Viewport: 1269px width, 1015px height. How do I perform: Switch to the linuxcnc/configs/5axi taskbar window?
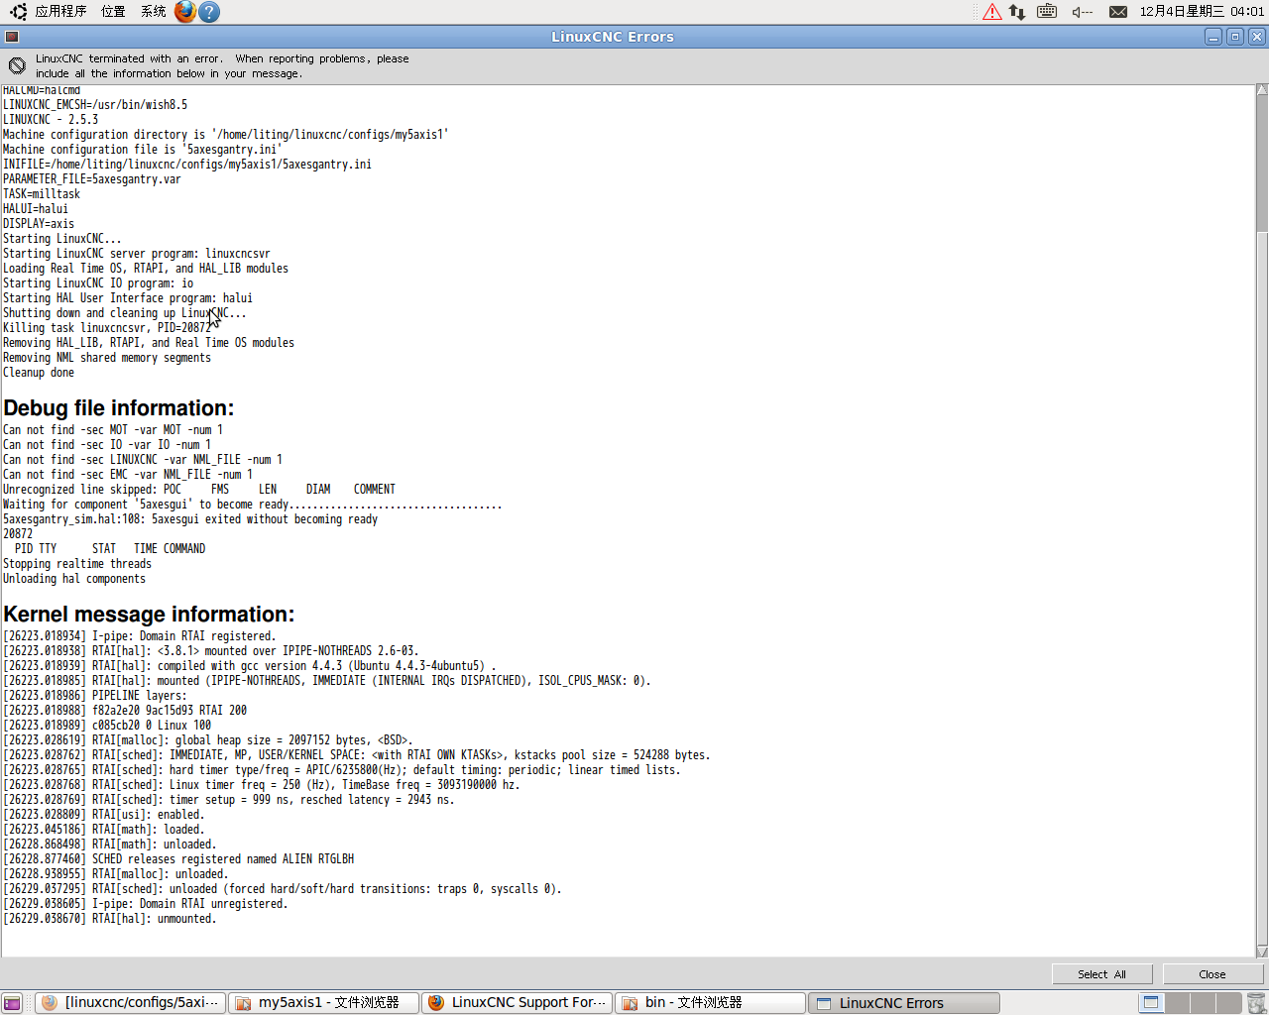click(x=131, y=1003)
